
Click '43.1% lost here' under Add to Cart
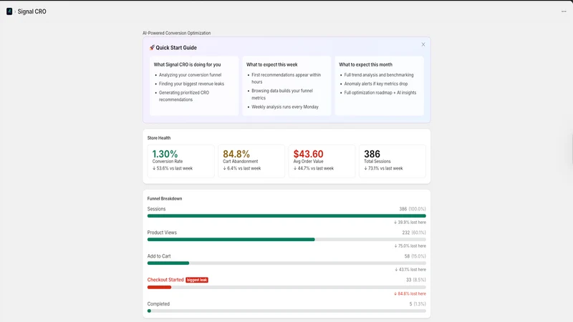click(x=410, y=270)
